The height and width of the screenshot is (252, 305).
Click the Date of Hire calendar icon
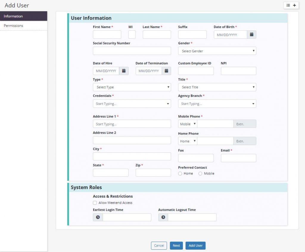click(124, 71)
